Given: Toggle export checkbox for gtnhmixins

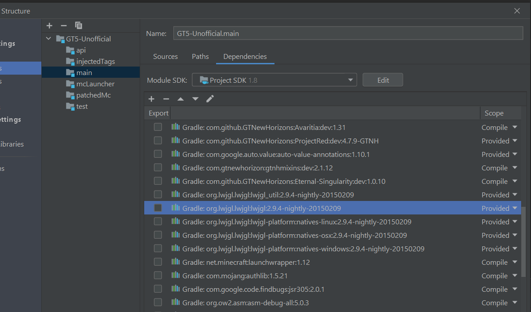Looking at the screenshot, I should click(158, 168).
